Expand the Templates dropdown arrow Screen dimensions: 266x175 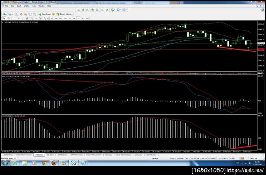pos(126,10)
